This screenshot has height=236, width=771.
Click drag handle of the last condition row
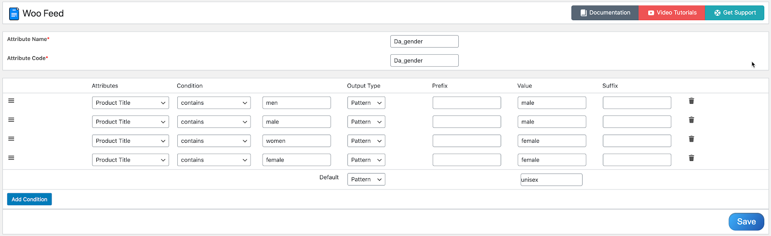tap(11, 158)
